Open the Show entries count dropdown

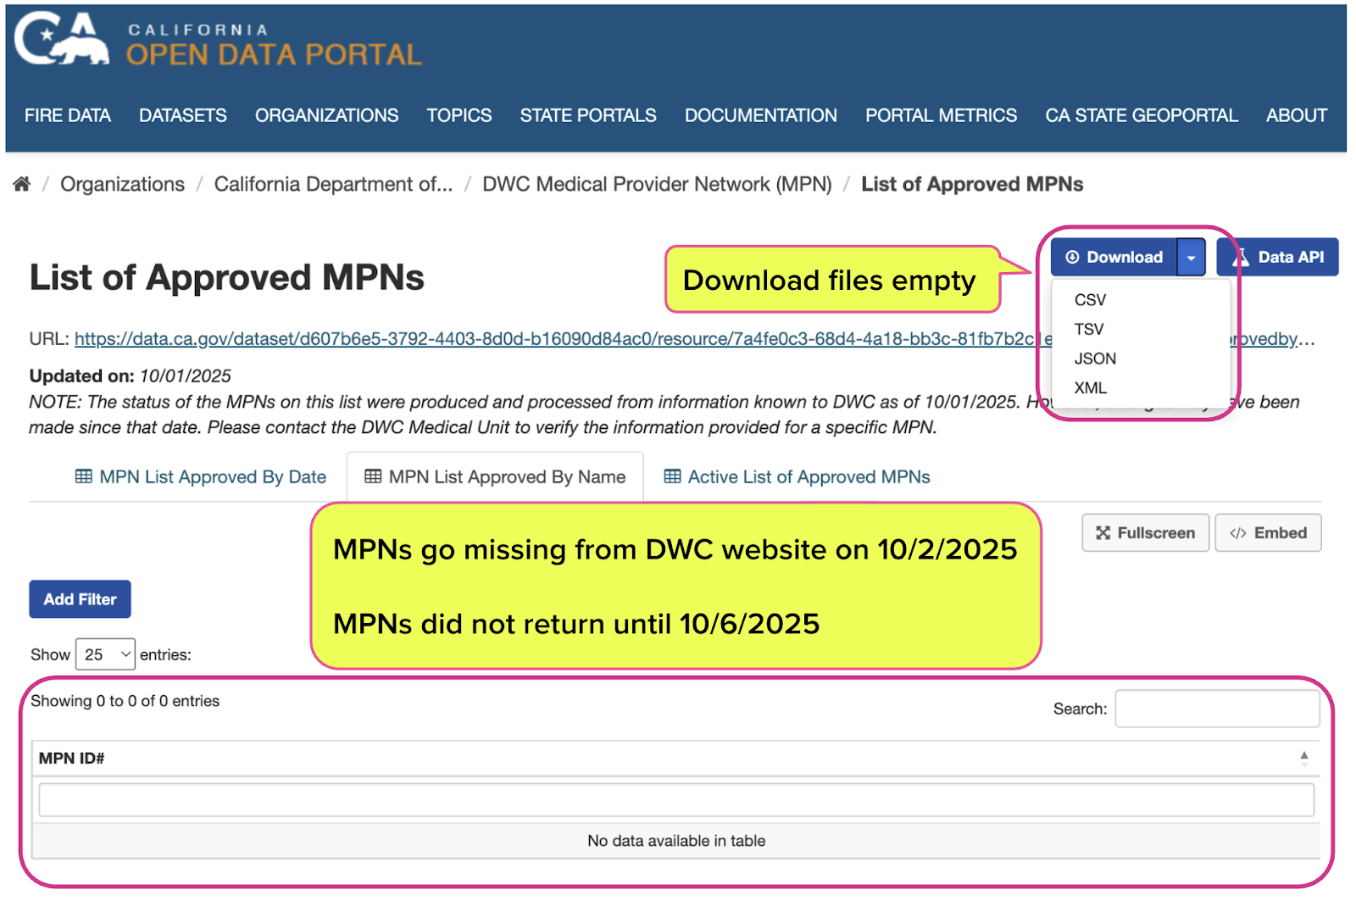[105, 654]
